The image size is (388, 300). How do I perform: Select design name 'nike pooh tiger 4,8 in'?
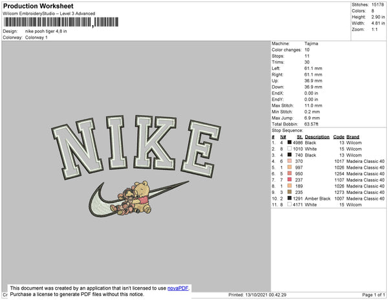[x=46, y=32]
